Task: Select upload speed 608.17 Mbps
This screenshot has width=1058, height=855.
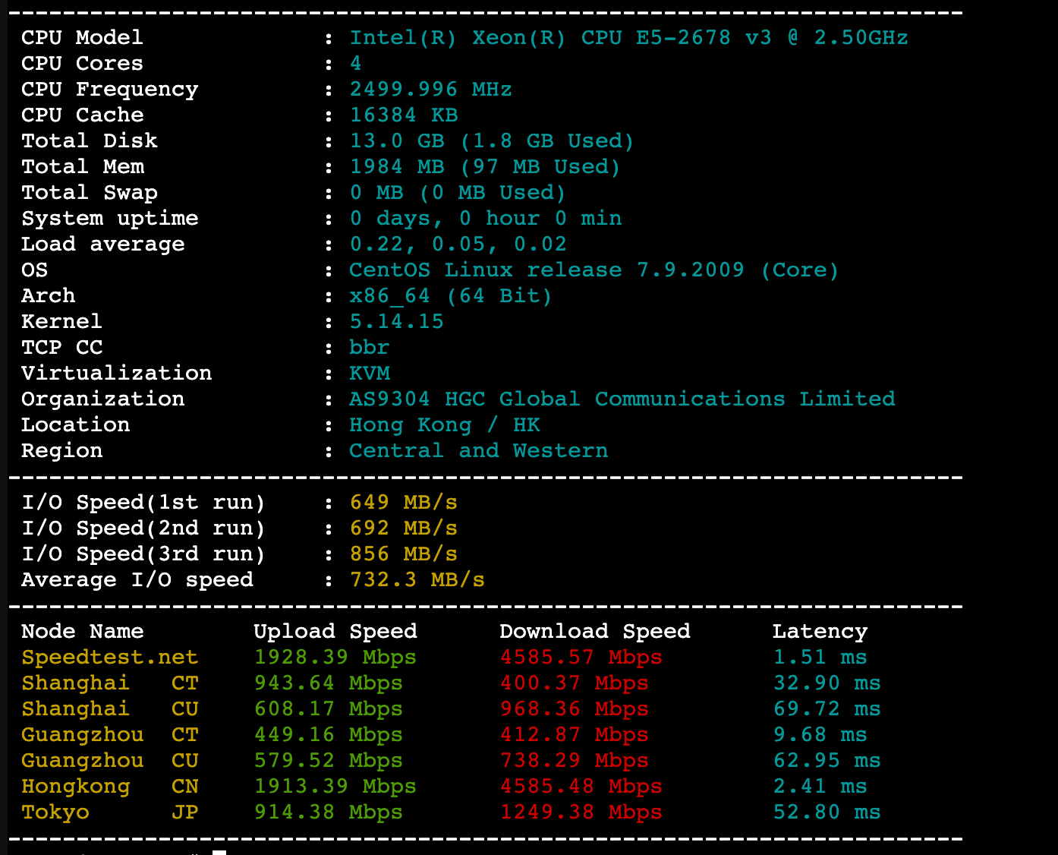Action: pos(328,709)
